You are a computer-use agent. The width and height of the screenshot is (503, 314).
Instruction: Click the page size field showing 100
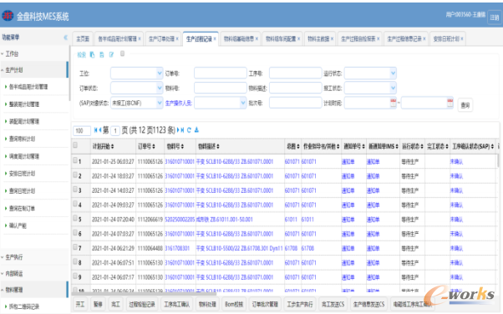pos(82,130)
